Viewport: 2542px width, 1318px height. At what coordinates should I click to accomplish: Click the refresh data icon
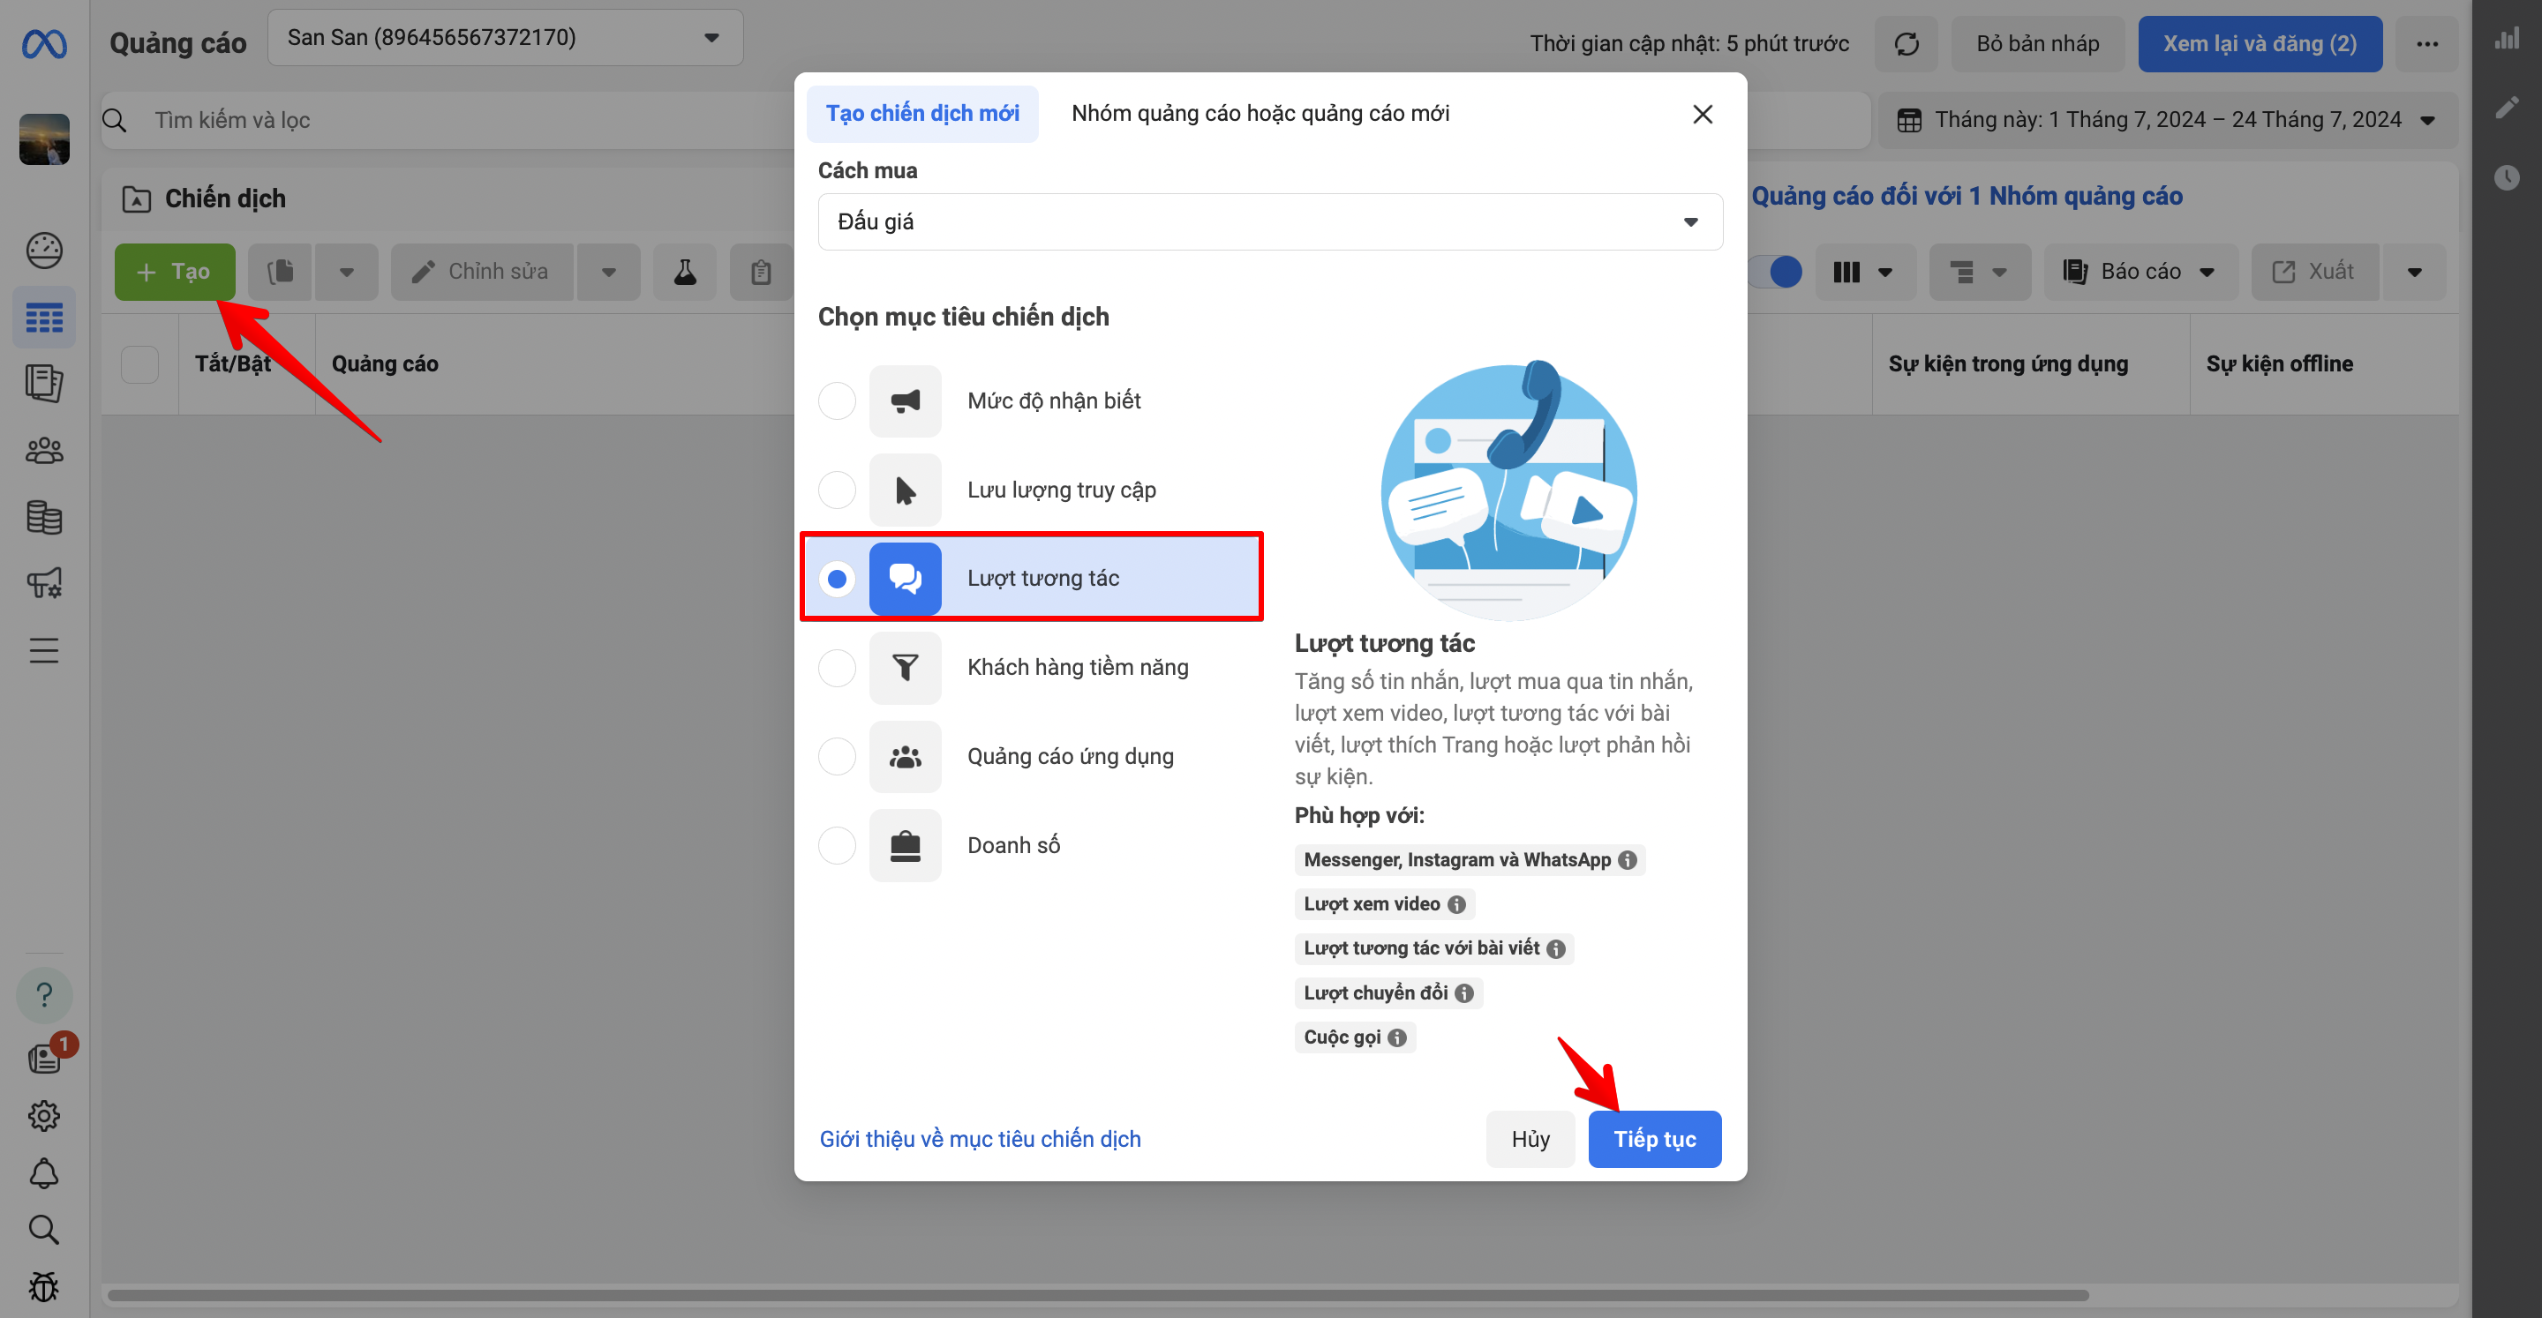(1906, 43)
